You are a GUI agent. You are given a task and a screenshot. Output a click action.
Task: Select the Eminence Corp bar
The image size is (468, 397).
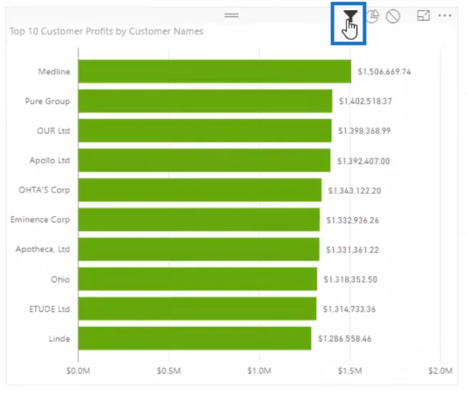point(199,220)
